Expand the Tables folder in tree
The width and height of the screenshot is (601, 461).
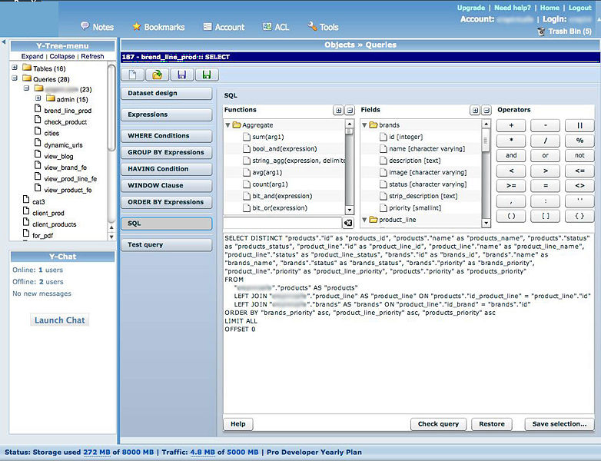(15, 68)
